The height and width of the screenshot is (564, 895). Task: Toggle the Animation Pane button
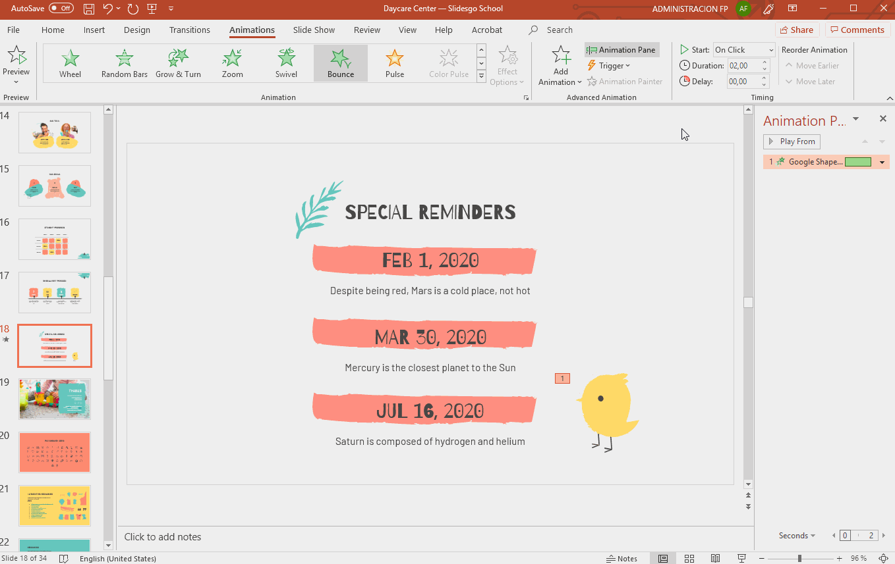(x=621, y=50)
